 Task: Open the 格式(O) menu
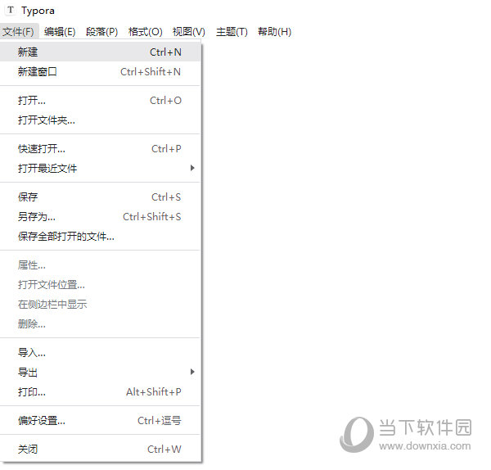click(146, 32)
